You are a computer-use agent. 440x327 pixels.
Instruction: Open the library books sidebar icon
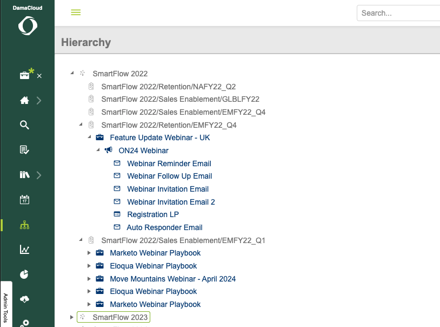click(24, 175)
